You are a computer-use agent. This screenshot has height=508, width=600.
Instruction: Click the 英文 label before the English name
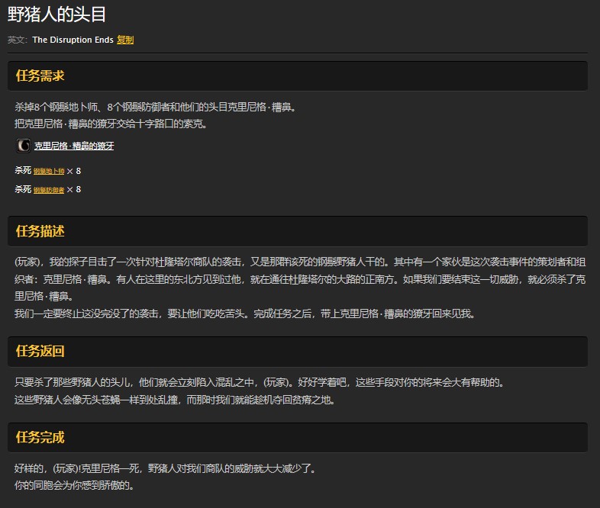(17, 40)
